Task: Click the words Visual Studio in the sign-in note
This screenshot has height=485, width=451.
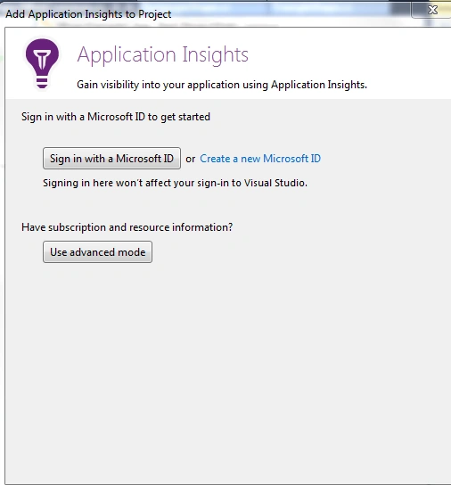Action: click(275, 183)
